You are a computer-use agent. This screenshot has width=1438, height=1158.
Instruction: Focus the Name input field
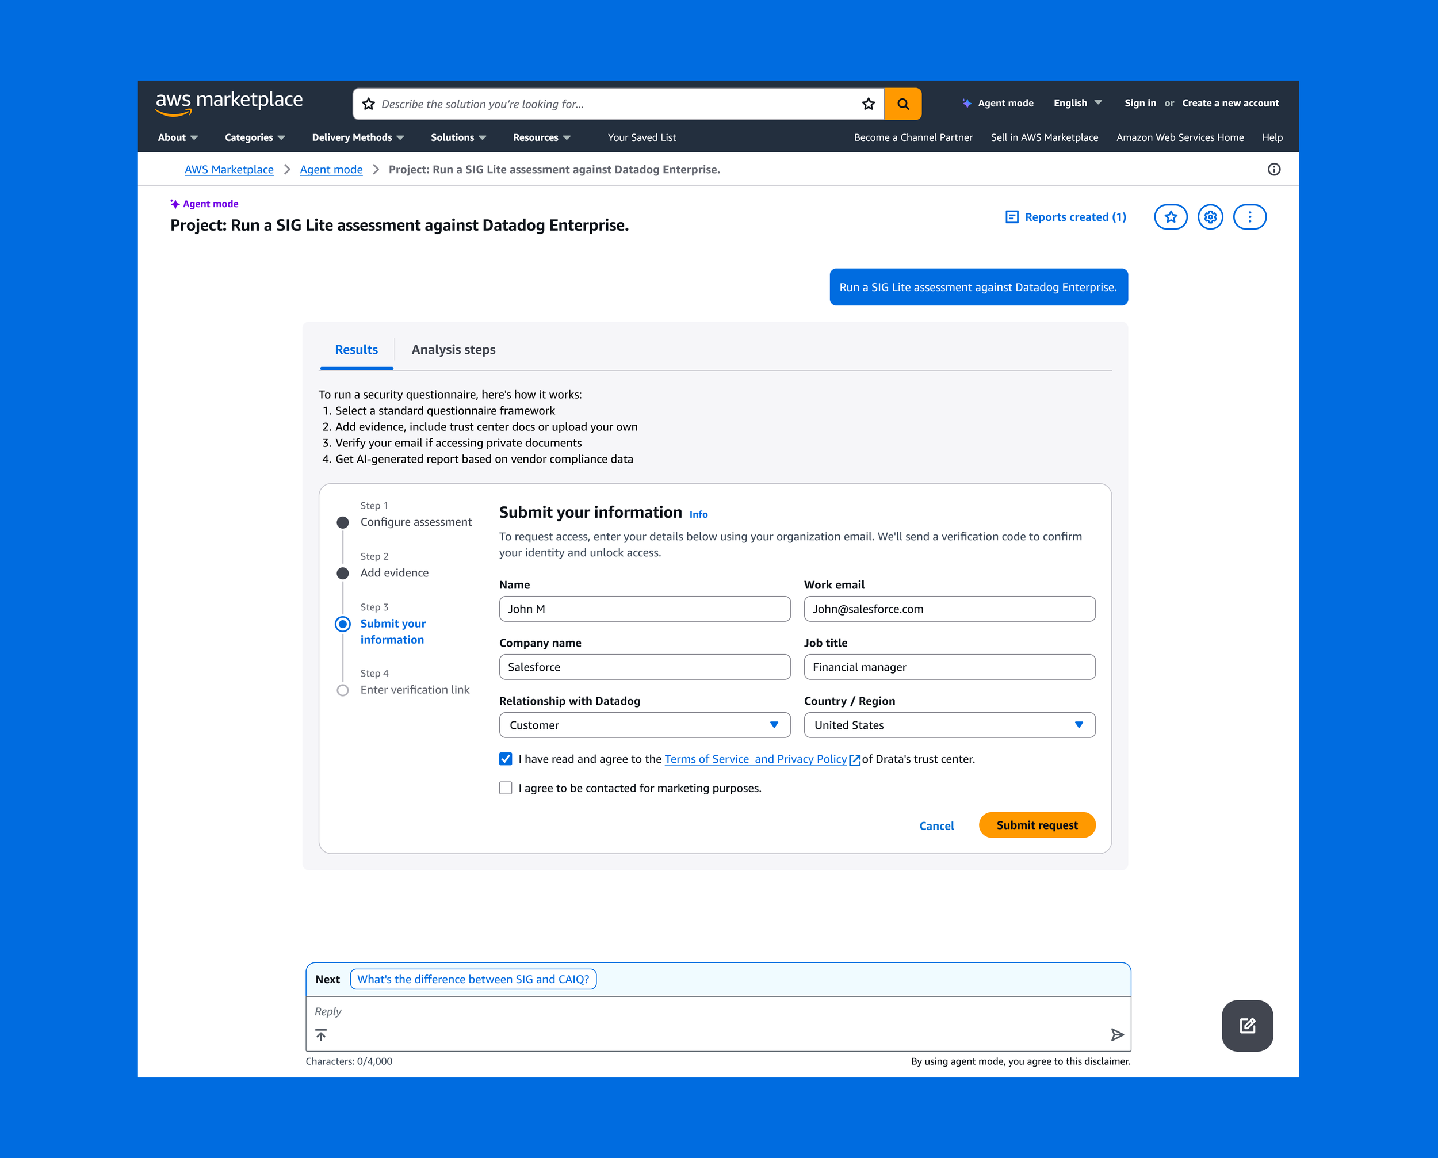[x=644, y=609]
